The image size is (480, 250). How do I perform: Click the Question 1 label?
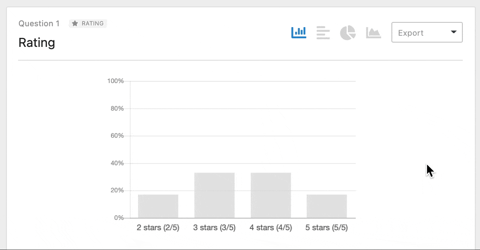pos(39,24)
